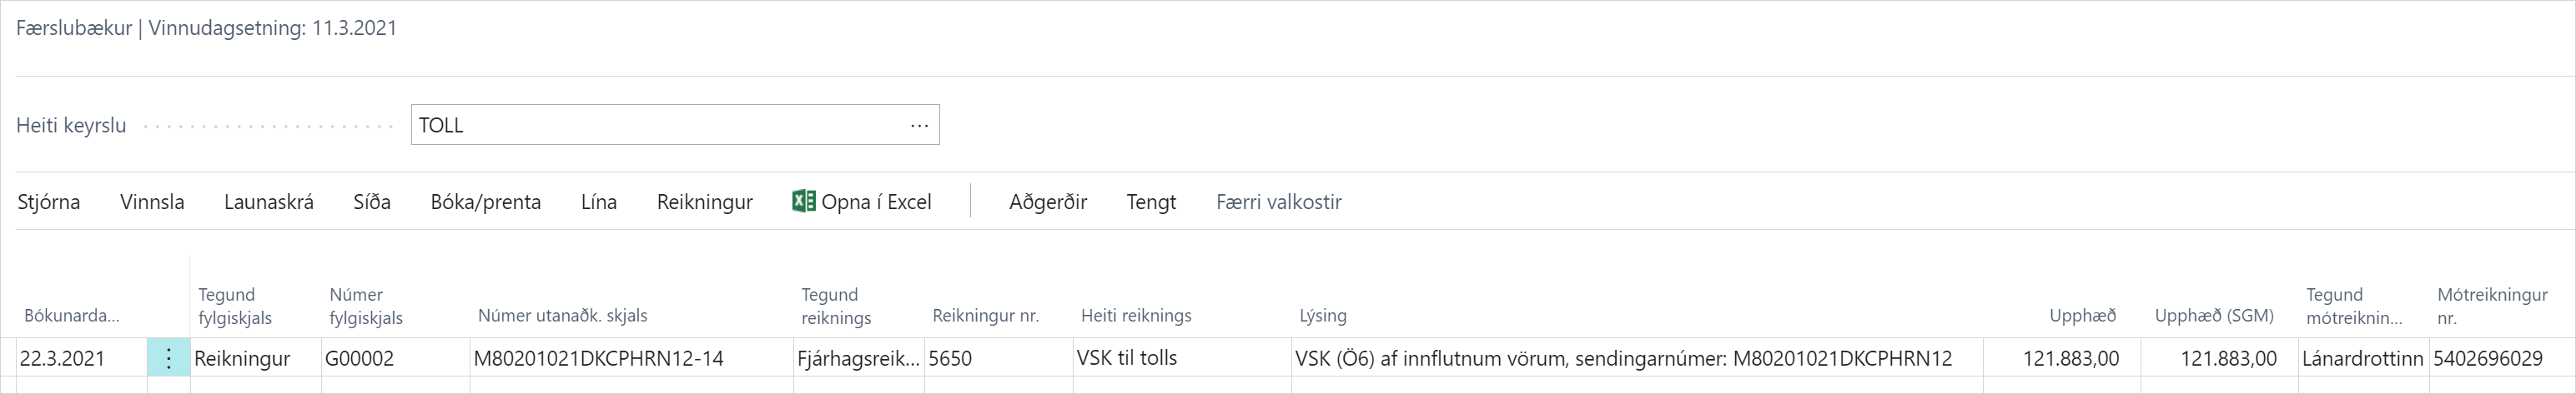Screen dimensions: 2576x394
Task: Open the Reikningur menu
Action: coord(704,202)
